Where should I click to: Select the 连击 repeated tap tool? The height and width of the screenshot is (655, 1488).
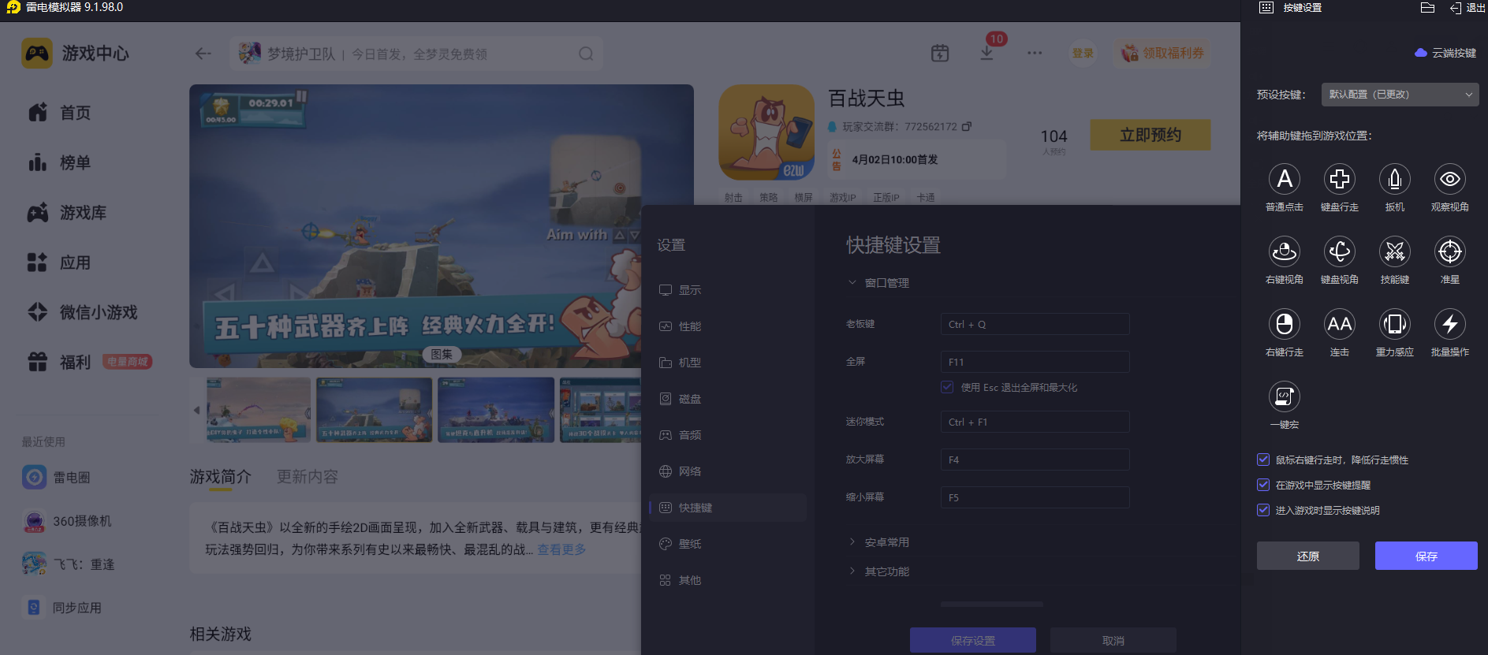click(1339, 324)
